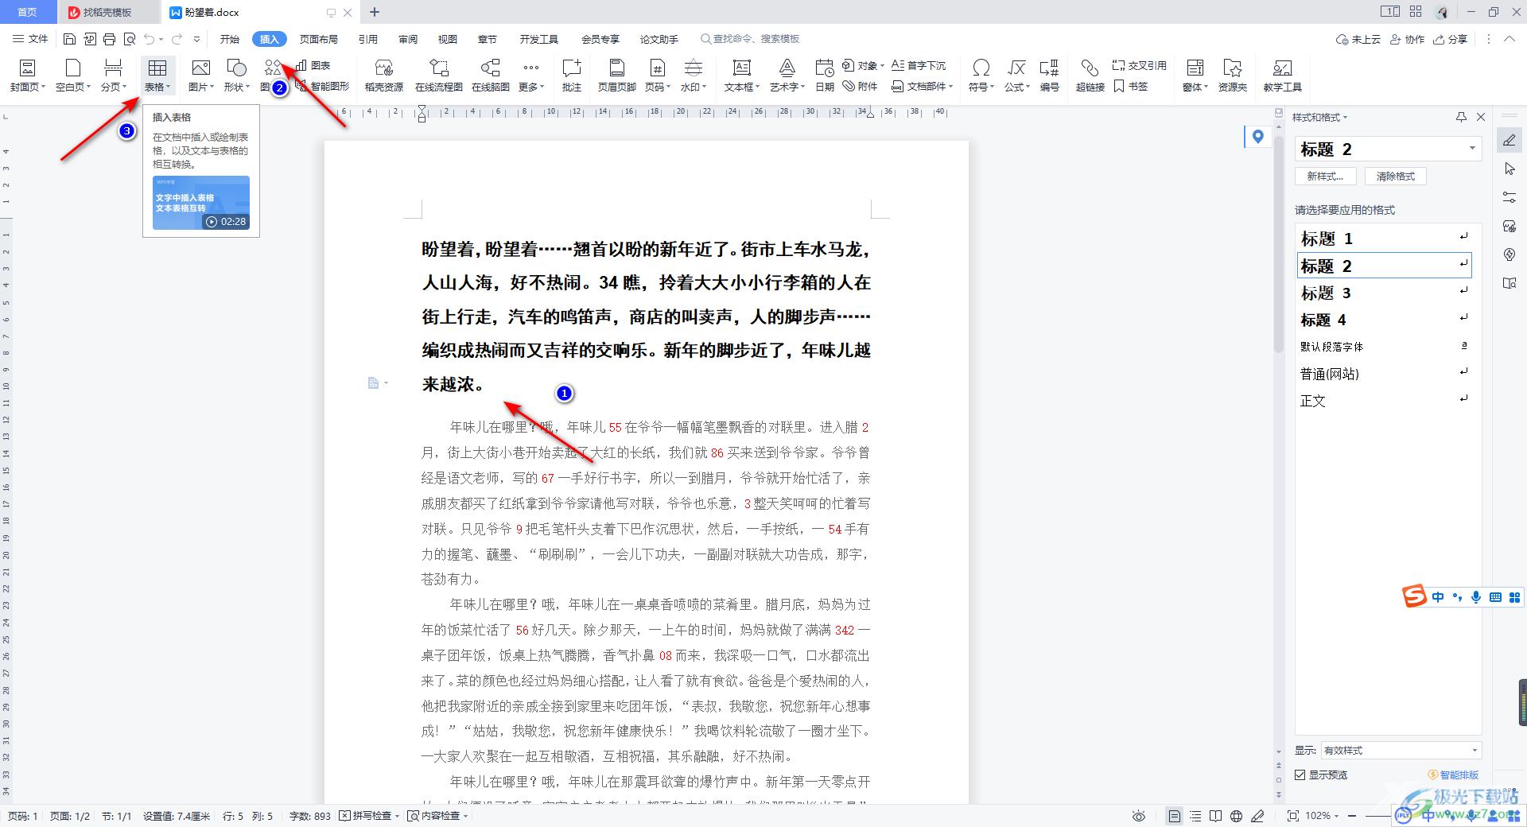
Task: Insert hyperlink (超链接)
Action: point(1090,76)
